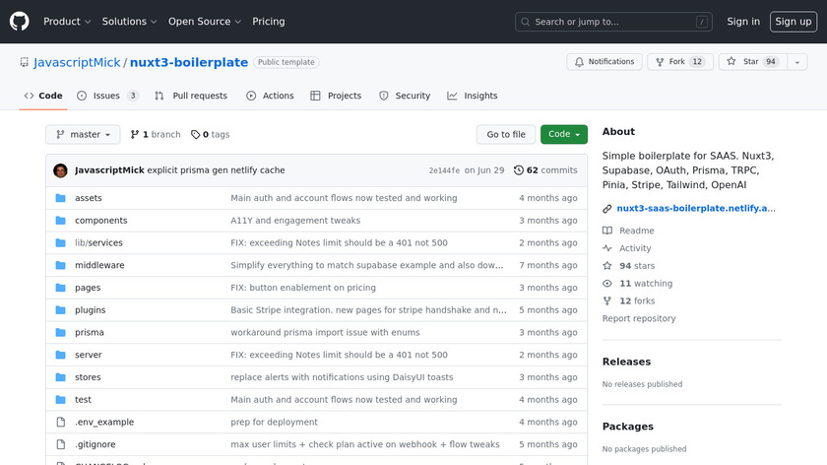Click the GitHub logo icon
This screenshot has width=827, height=465.
(x=20, y=22)
